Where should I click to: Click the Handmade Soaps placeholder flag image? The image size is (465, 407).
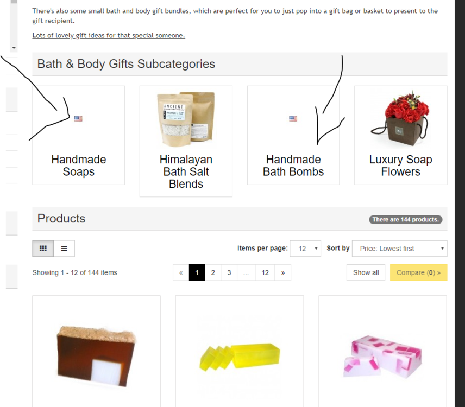tap(78, 118)
